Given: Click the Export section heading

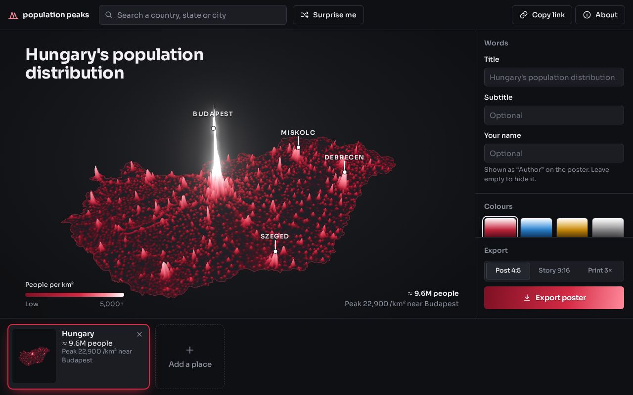Looking at the screenshot, I should (496, 250).
